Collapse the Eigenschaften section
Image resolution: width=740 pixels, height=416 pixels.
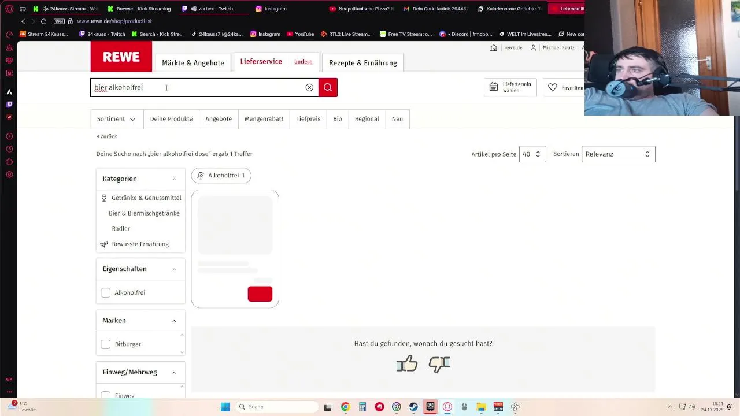point(174,269)
